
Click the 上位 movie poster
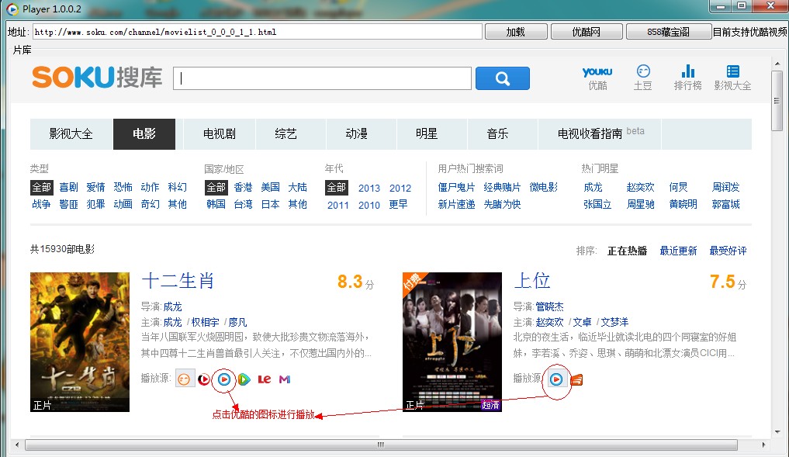click(x=452, y=341)
